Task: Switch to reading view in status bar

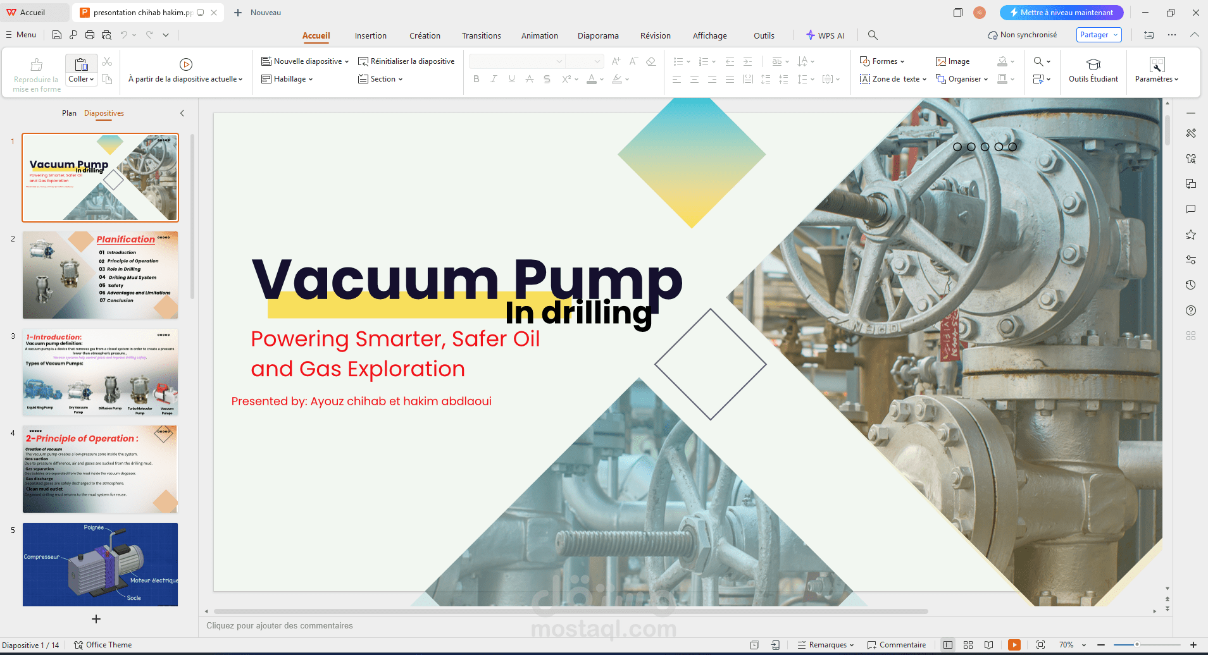Action: click(x=989, y=645)
